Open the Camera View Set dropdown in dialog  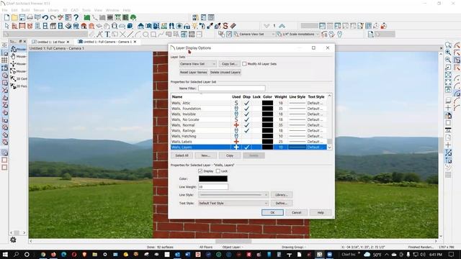pos(198,64)
